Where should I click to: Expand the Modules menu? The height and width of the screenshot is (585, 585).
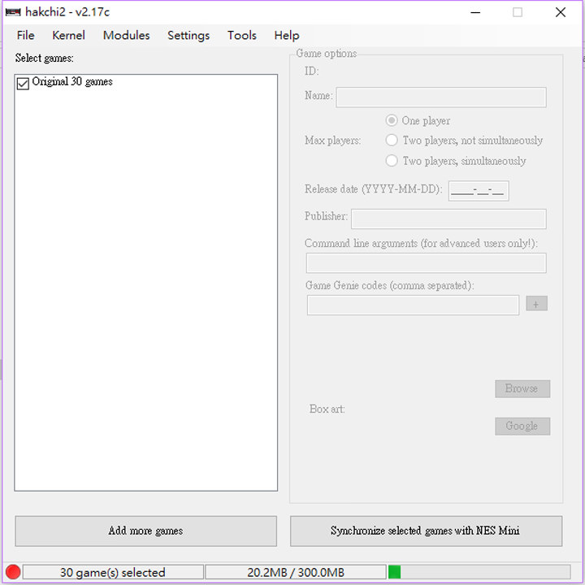[x=126, y=35]
